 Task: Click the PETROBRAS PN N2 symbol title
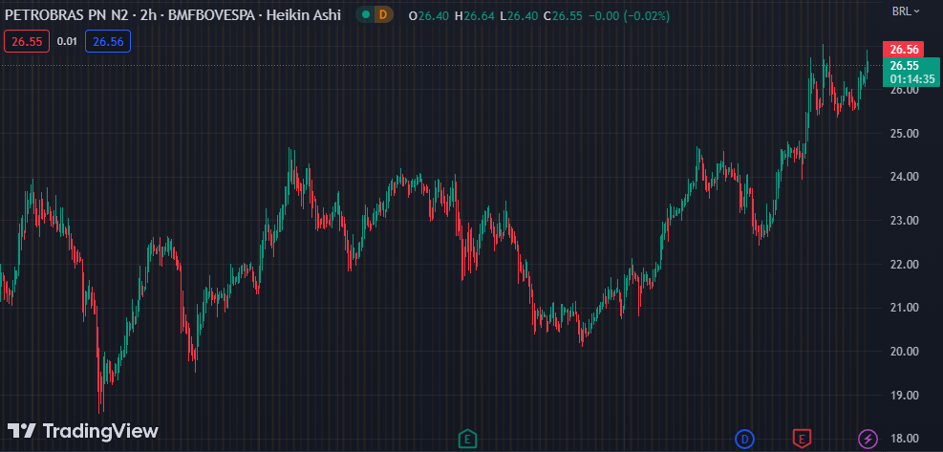point(67,15)
